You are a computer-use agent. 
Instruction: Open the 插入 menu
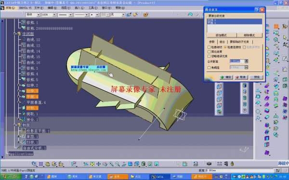click(x=79, y=8)
